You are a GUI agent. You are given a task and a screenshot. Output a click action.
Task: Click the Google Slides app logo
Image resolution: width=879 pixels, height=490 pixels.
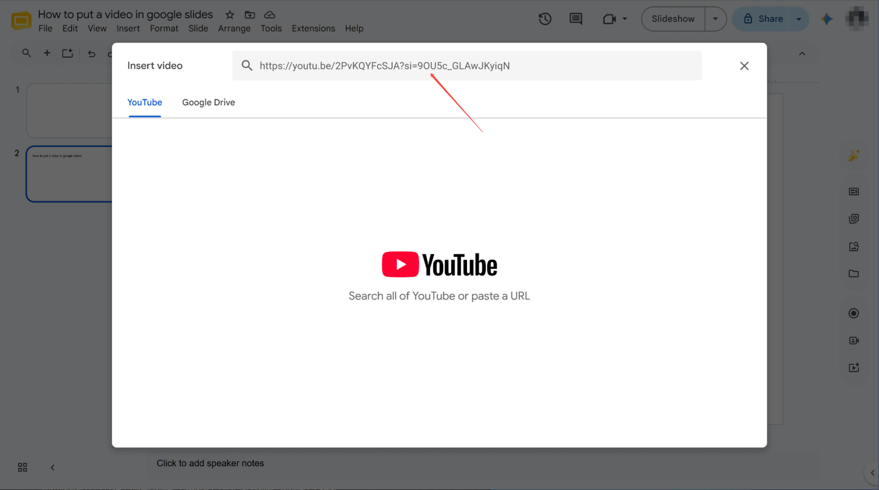point(21,21)
